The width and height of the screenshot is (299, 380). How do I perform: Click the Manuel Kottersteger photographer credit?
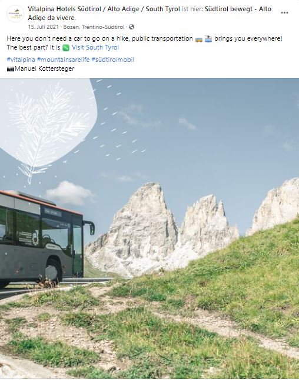point(45,69)
